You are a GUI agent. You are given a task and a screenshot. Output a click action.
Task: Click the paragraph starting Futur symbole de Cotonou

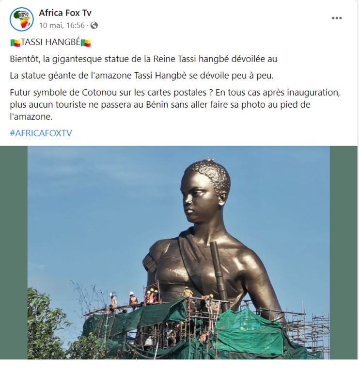click(x=174, y=104)
